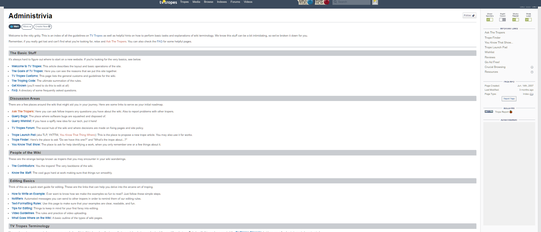Open the Notifiers link
Image resolution: width=541 pixels, height=232 pixels.
18,199
